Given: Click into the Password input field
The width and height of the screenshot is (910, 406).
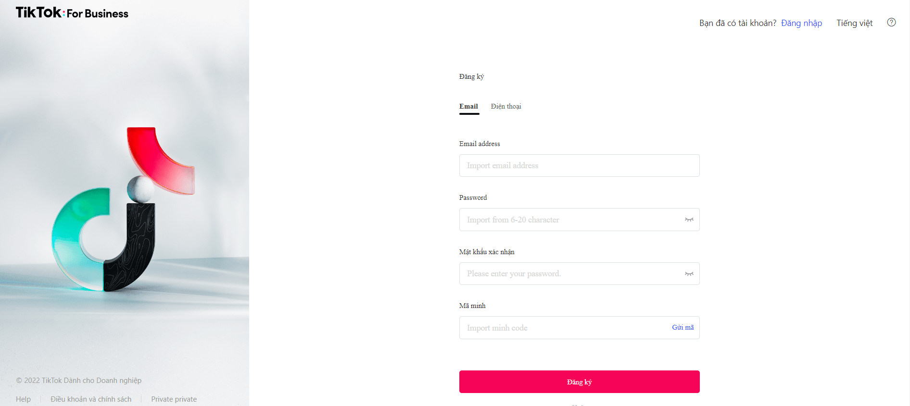Looking at the screenshot, I should [568, 220].
